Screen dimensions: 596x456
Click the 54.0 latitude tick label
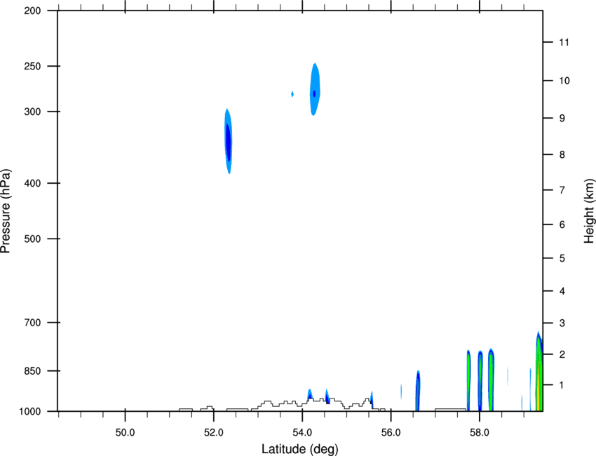[302, 433]
